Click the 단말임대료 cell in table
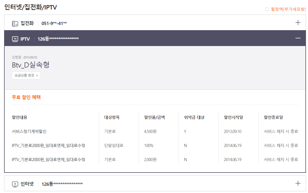The width and height of the screenshot is (308, 193). 114,145
